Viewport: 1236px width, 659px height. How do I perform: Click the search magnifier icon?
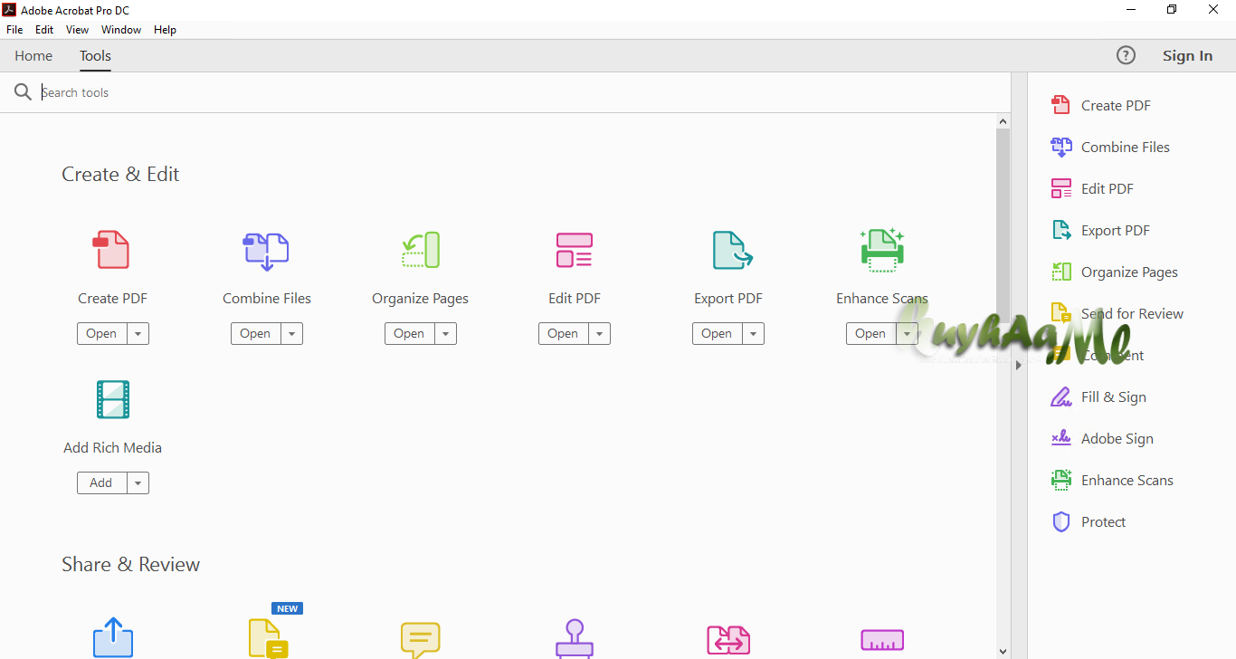(23, 92)
